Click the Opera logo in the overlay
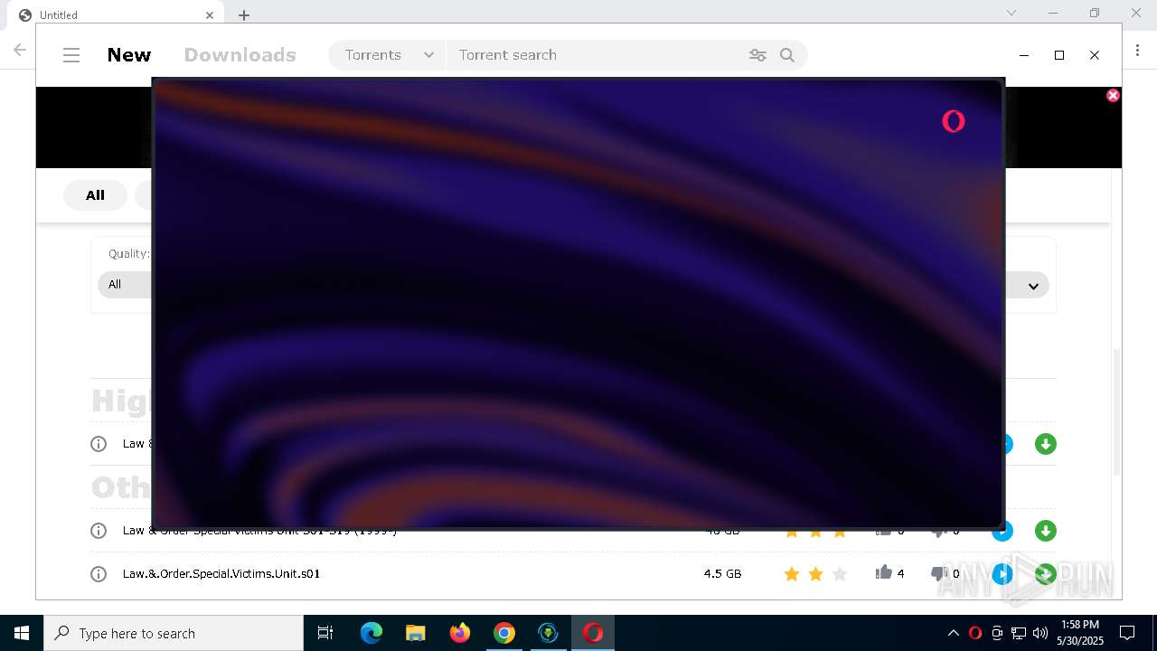Screen dimensions: 1157x651 pyautogui.click(x=953, y=121)
